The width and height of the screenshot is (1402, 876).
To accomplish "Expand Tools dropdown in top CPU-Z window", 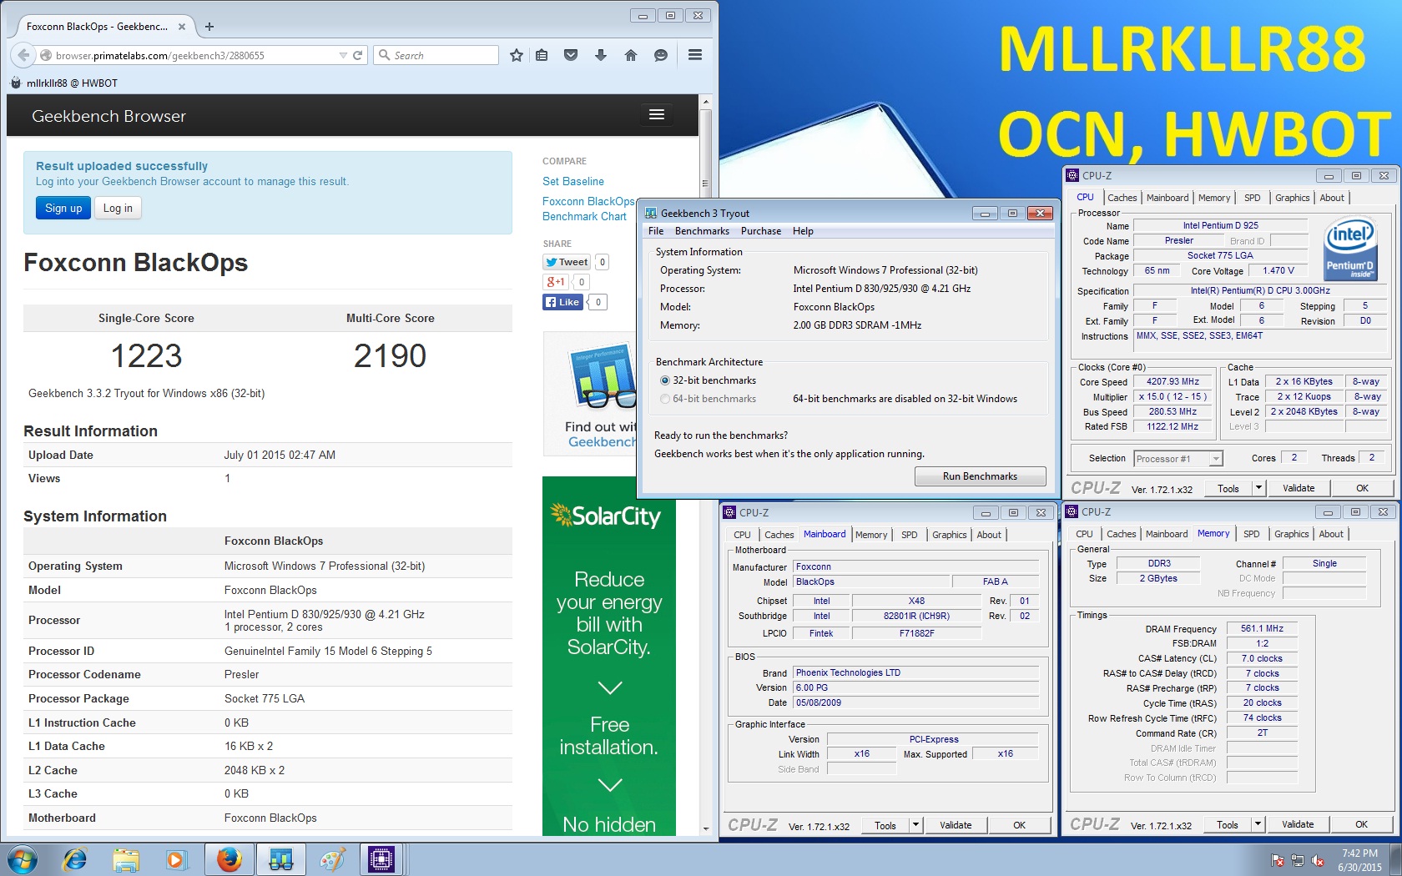I will [x=1258, y=488].
